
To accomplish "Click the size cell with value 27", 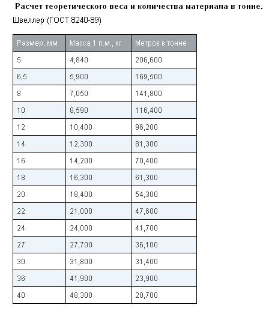I will (x=39, y=245).
